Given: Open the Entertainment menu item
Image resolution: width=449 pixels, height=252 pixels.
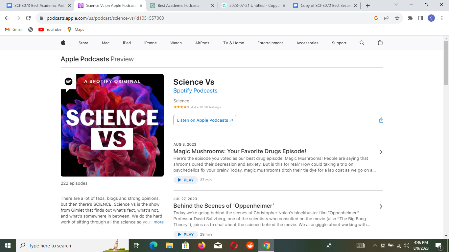Looking at the screenshot, I should (270, 43).
